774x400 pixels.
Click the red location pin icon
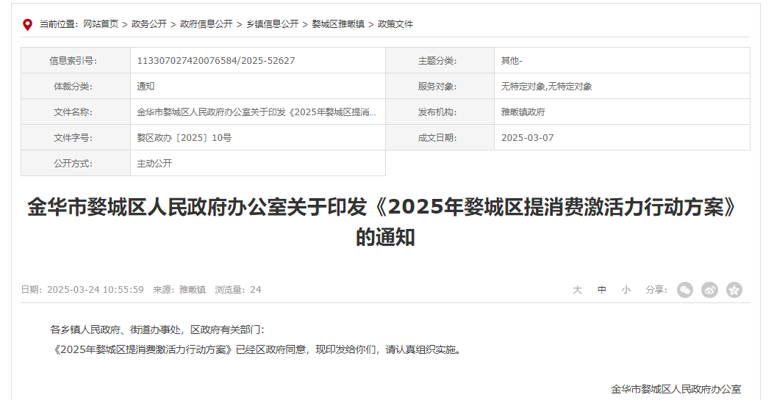coord(28,25)
